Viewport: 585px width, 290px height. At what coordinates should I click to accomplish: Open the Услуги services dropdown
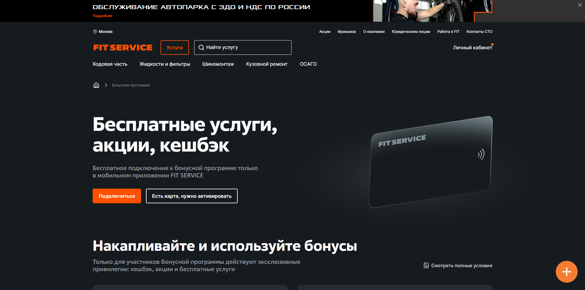click(x=175, y=47)
